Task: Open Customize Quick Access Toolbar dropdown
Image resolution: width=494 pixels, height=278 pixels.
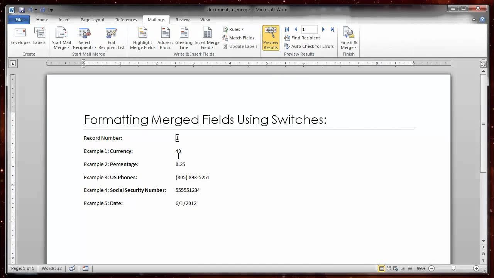Action: [52, 10]
